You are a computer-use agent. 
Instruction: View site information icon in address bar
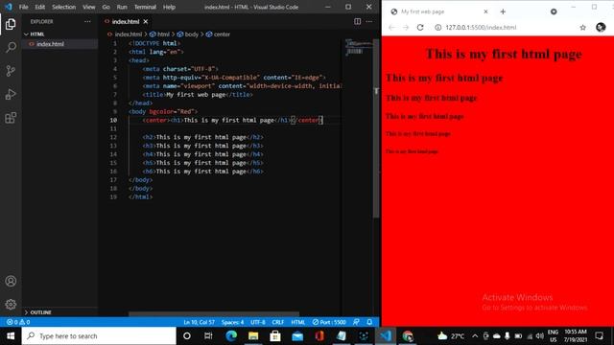(437, 28)
